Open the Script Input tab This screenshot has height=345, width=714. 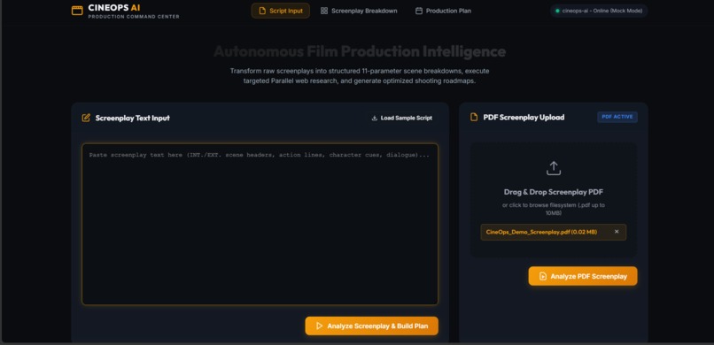click(281, 11)
